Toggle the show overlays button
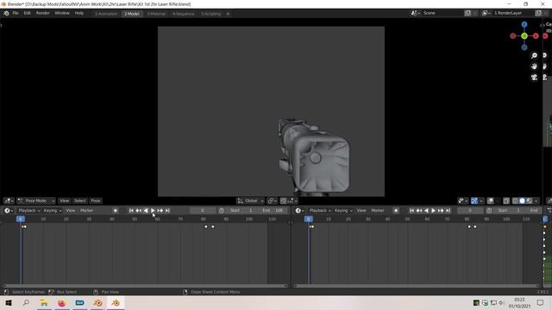The image size is (552, 310). tap(491, 201)
